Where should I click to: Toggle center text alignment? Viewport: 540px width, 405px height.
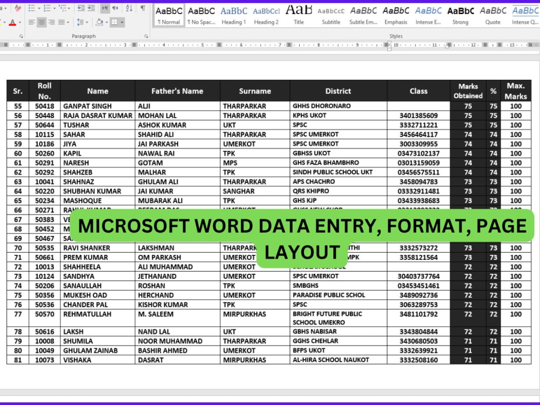pyautogui.click(x=40, y=22)
